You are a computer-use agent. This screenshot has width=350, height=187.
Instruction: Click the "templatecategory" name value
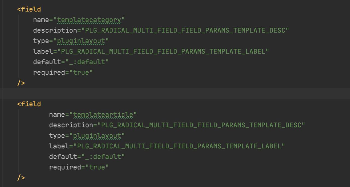point(89,20)
